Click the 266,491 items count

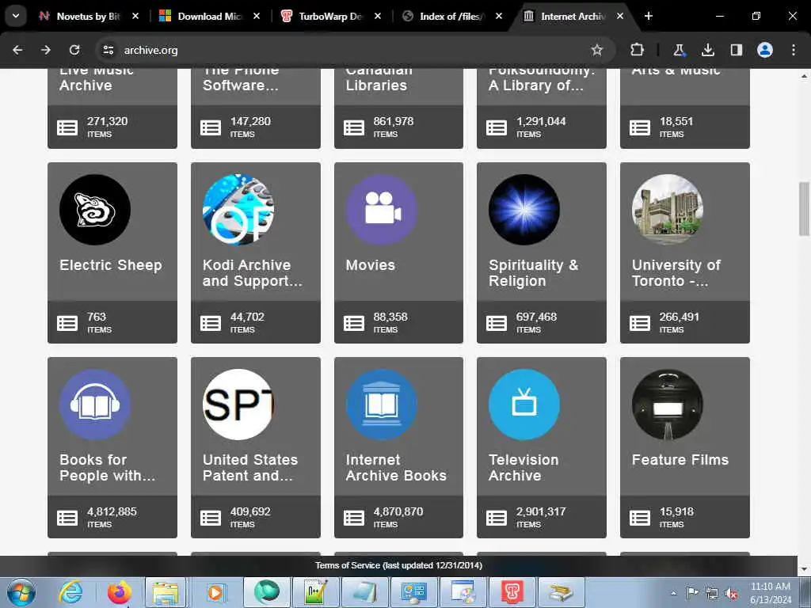click(679, 322)
